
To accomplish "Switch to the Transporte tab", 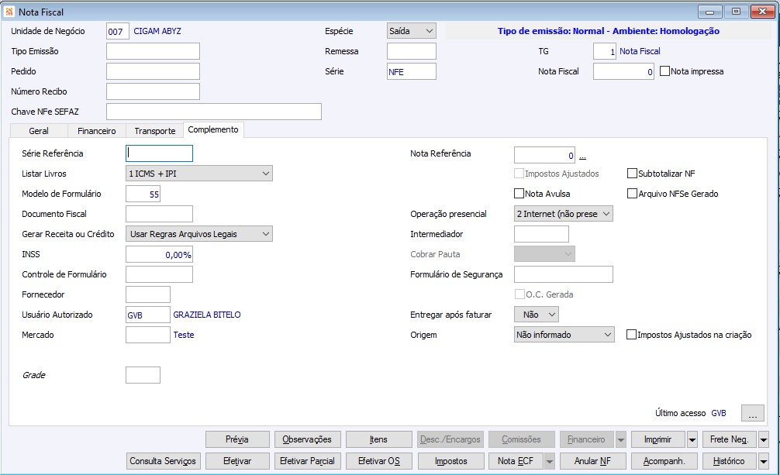I will (x=155, y=131).
